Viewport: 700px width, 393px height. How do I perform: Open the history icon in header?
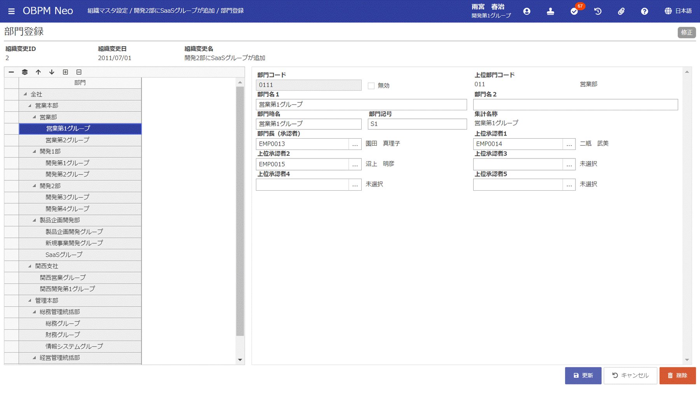597,11
